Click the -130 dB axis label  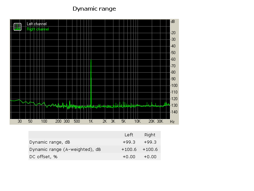point(174,105)
